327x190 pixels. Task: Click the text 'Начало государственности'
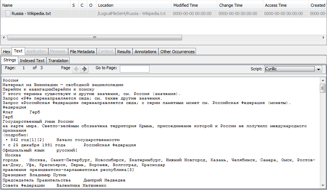pyautogui.click(x=88, y=140)
